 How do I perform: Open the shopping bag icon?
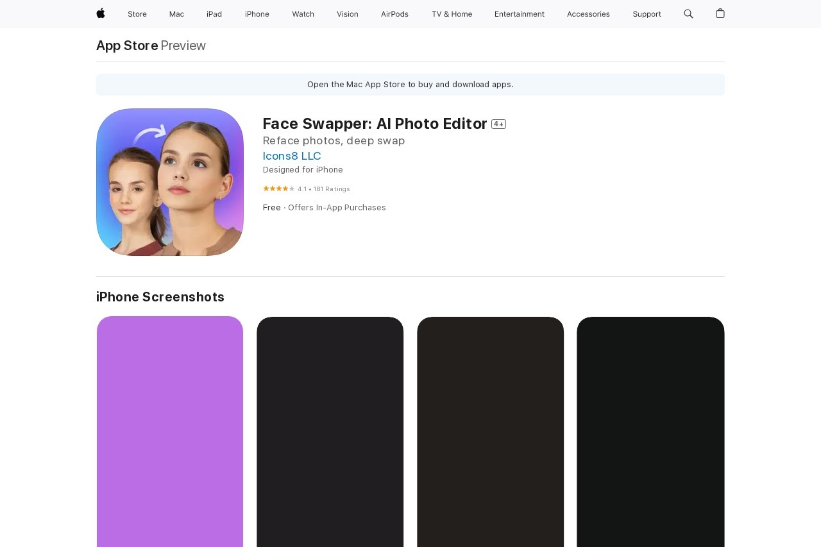click(720, 13)
